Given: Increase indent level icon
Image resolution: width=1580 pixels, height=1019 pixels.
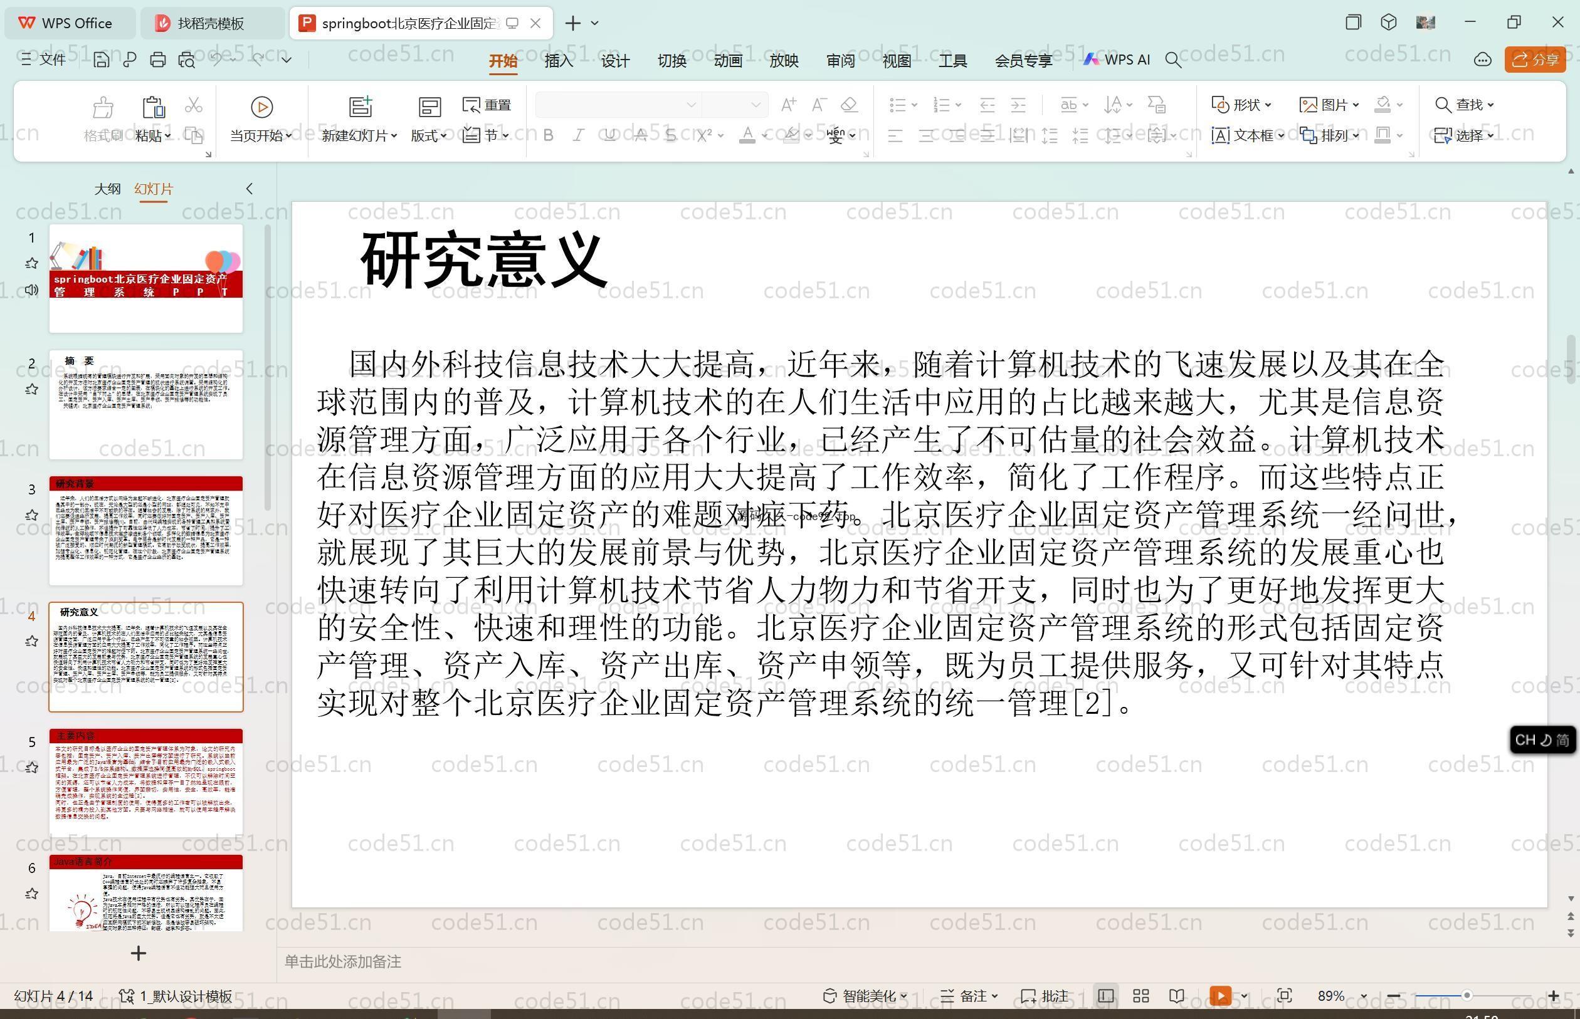Looking at the screenshot, I should pyautogui.click(x=1018, y=105).
